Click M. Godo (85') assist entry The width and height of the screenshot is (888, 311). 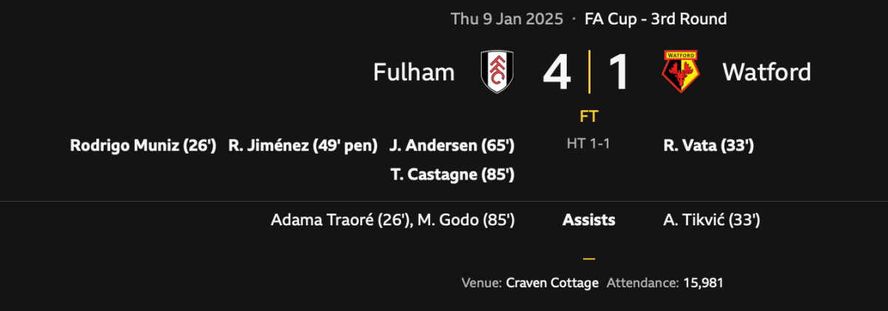coord(466,219)
